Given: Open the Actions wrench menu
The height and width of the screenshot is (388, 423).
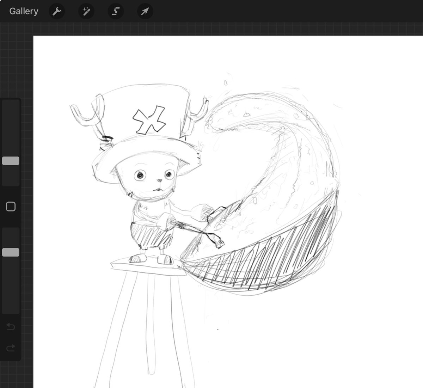Looking at the screenshot, I should [x=57, y=12].
